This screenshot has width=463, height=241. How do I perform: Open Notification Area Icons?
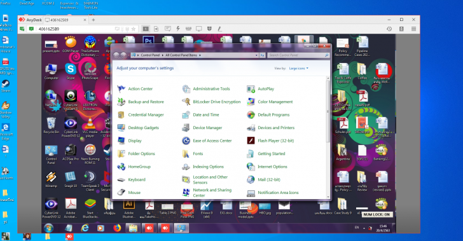(x=273, y=193)
